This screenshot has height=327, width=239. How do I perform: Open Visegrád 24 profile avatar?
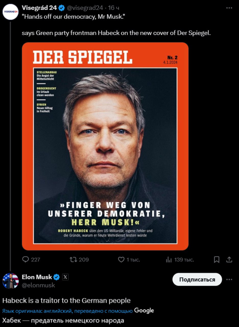[10, 12]
